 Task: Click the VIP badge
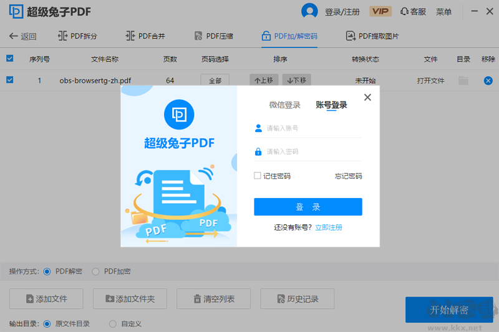pos(380,11)
